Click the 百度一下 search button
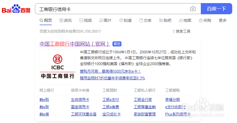The image size is (237, 123). click(217, 9)
